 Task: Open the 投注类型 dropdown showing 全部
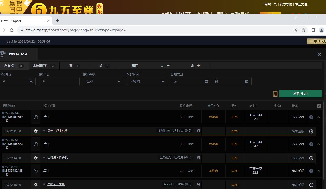tap(103, 81)
